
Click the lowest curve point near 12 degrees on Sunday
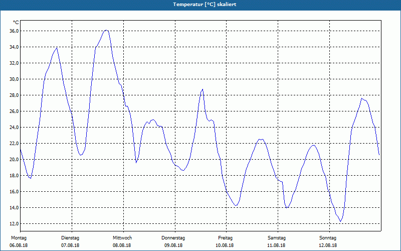click(340, 221)
